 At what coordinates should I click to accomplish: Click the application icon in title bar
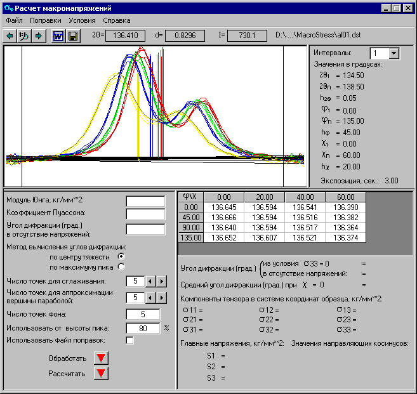(x=7, y=8)
